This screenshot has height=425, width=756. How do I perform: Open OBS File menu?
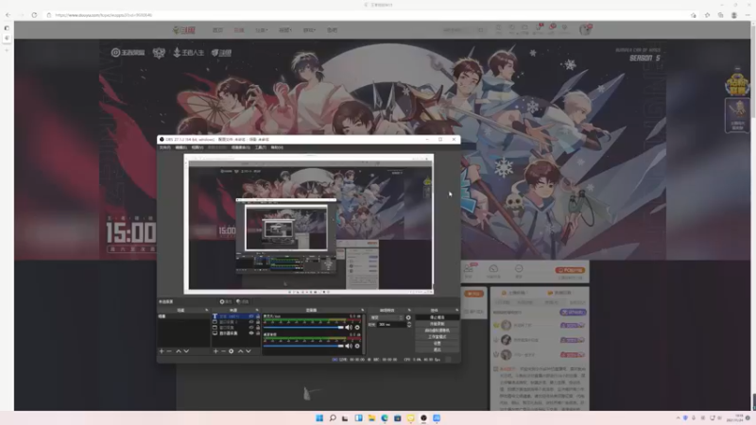coord(164,147)
